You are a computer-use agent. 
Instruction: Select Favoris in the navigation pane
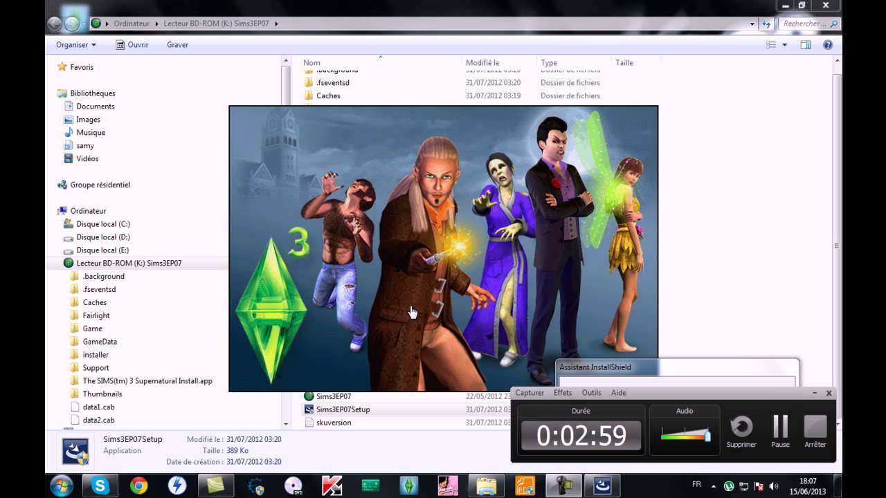coord(82,67)
